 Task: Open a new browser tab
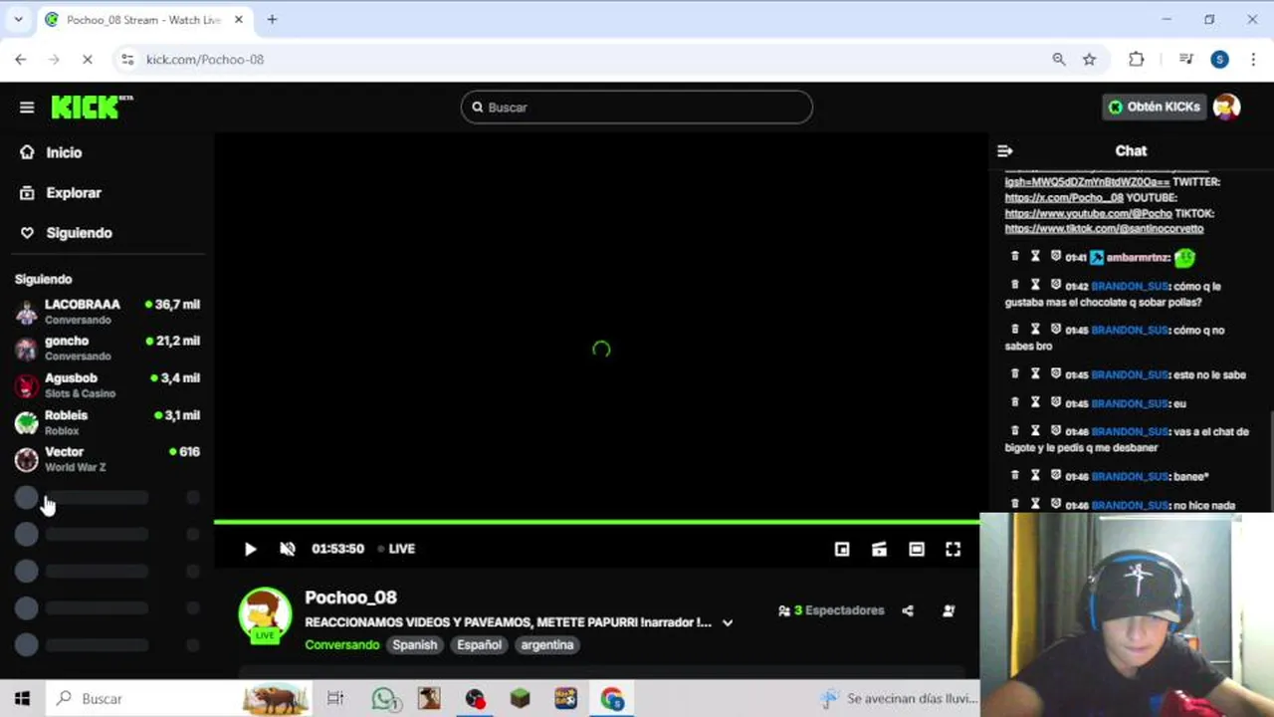(272, 19)
